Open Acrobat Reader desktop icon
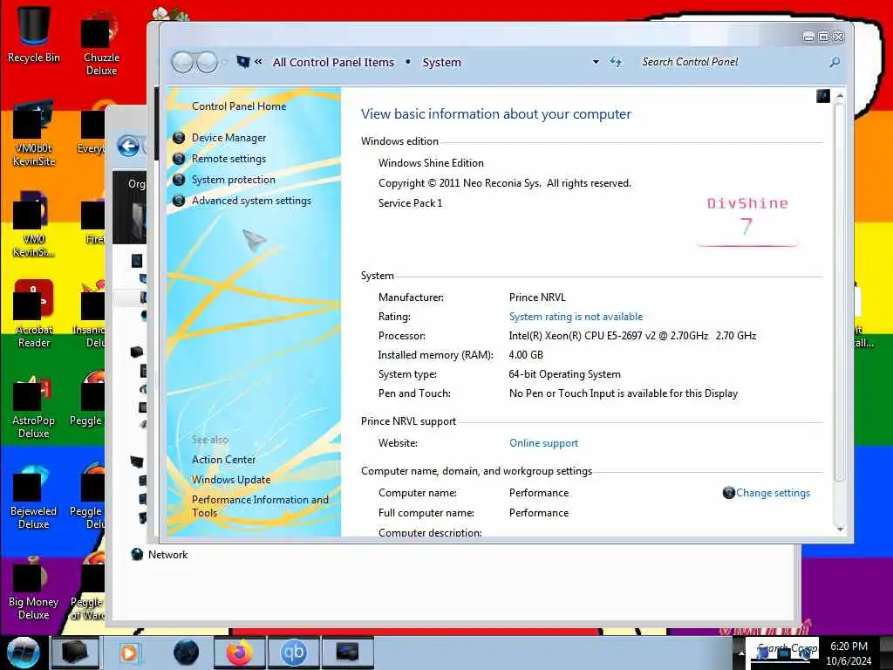 click(34, 314)
